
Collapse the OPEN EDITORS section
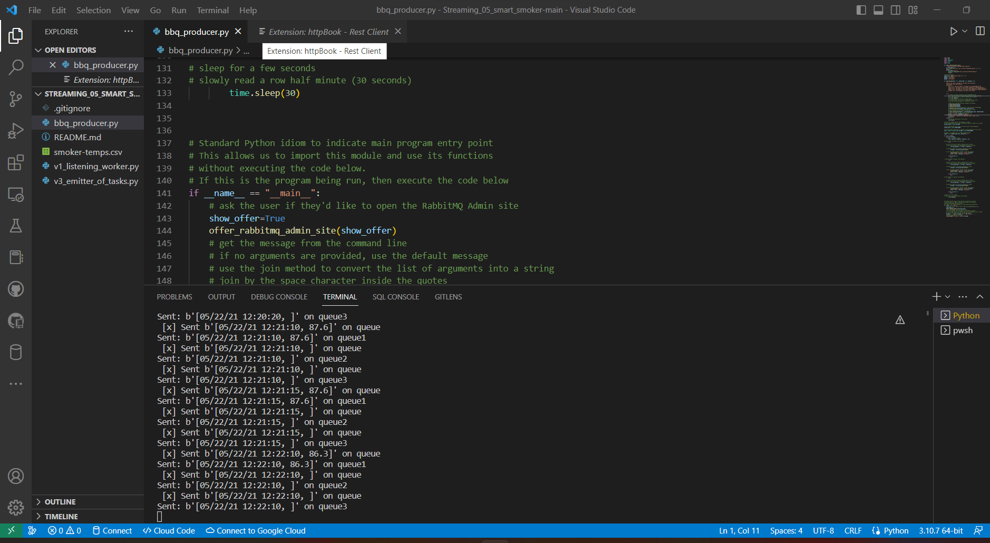tap(39, 50)
